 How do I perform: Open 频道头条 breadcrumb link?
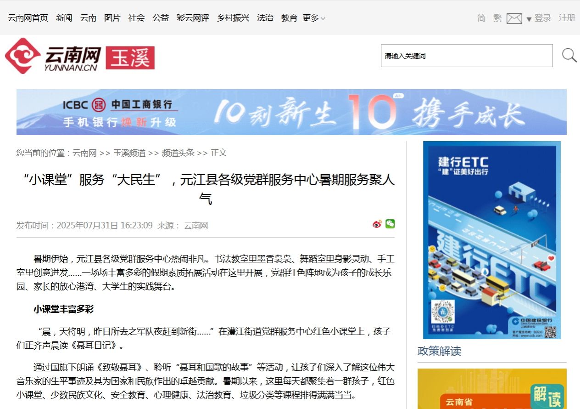click(178, 153)
